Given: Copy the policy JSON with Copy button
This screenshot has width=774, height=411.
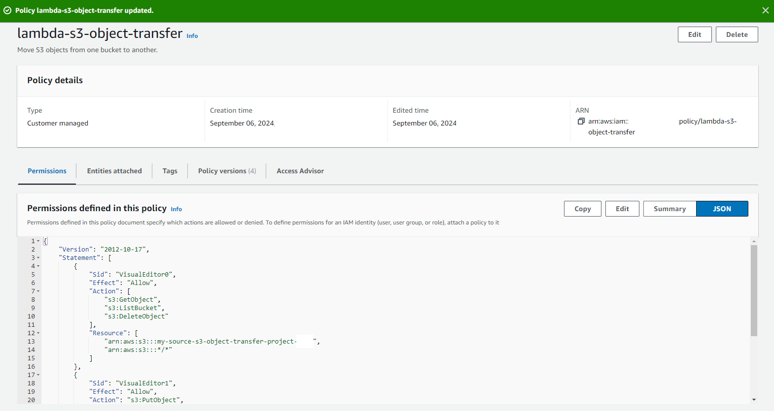Looking at the screenshot, I should click(x=583, y=209).
